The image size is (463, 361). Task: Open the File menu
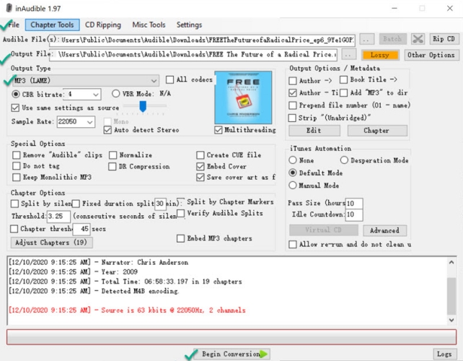[14, 25]
